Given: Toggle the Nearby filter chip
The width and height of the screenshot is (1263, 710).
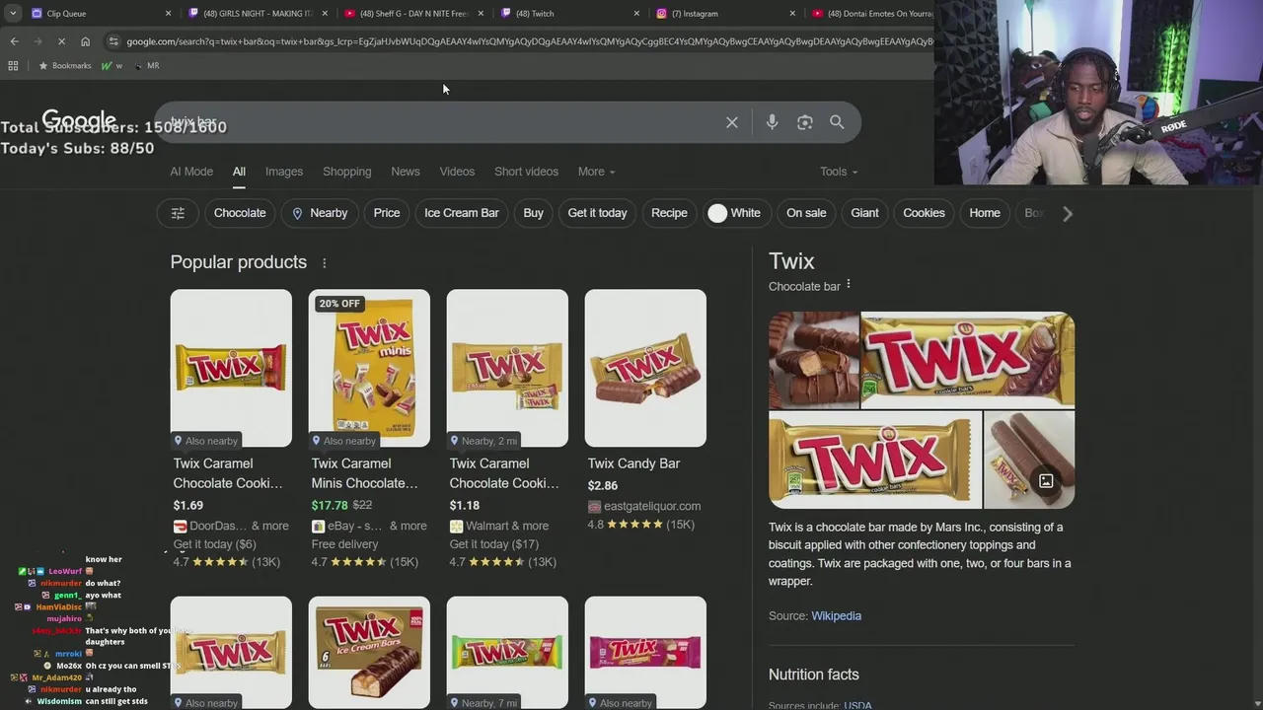Looking at the screenshot, I should (x=320, y=213).
